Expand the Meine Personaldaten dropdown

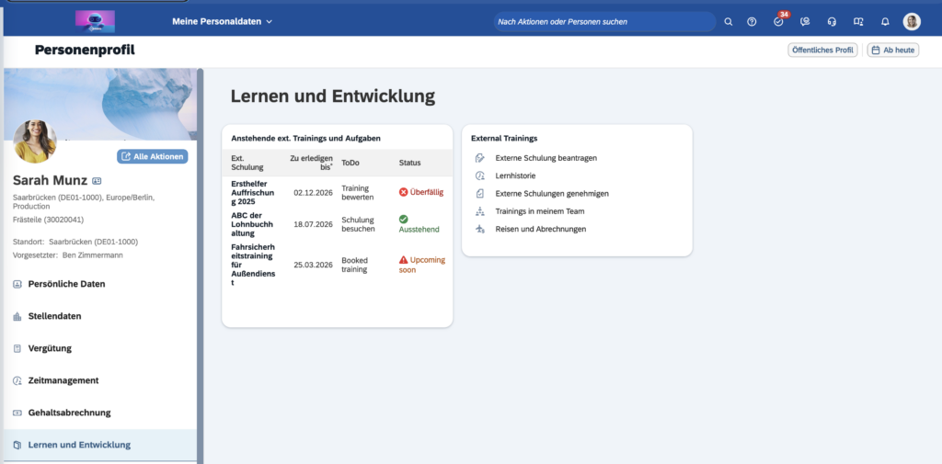point(223,21)
